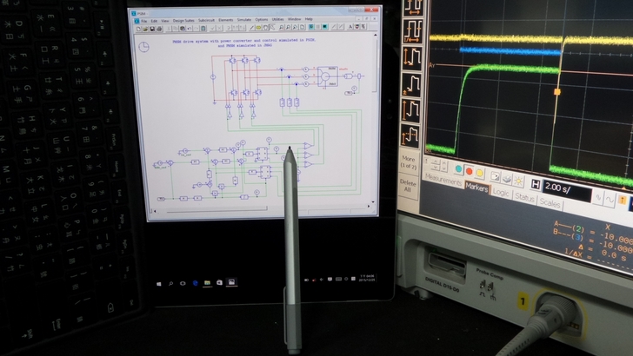Open Windows taskbar search
The image size is (633, 356).
170,284
